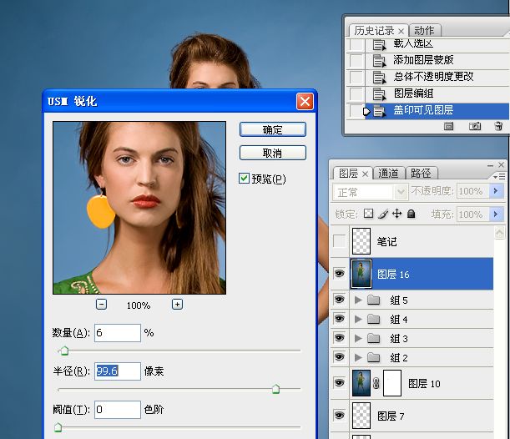
Task: Show the hidden 笔记 layer
Action: point(339,241)
